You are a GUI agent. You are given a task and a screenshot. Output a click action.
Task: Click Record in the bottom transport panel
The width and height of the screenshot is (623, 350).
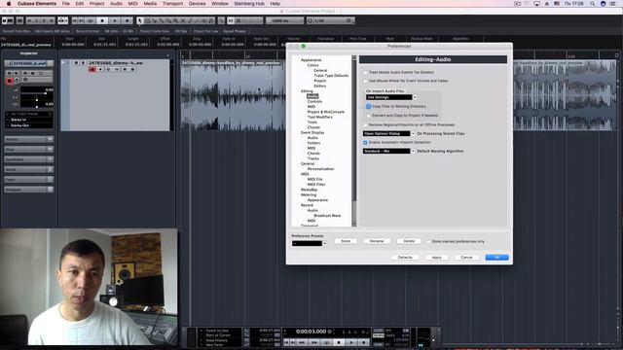pyautogui.click(x=363, y=342)
